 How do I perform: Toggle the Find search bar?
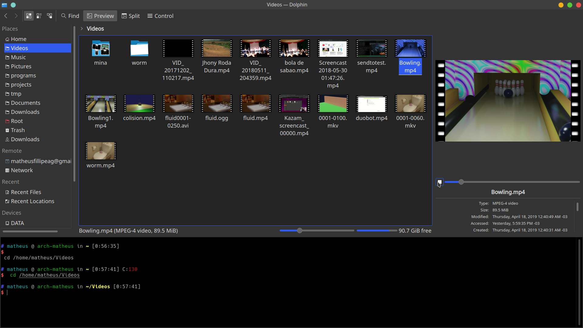[x=70, y=16]
